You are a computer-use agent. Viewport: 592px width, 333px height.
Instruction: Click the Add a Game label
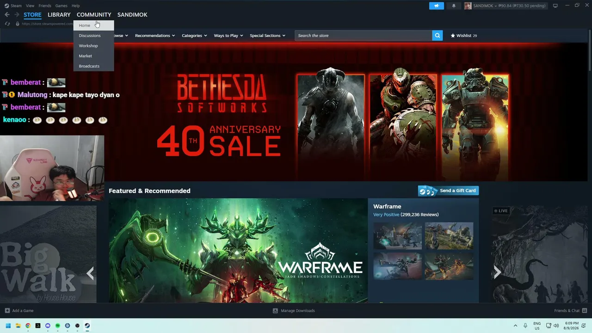pyautogui.click(x=23, y=311)
